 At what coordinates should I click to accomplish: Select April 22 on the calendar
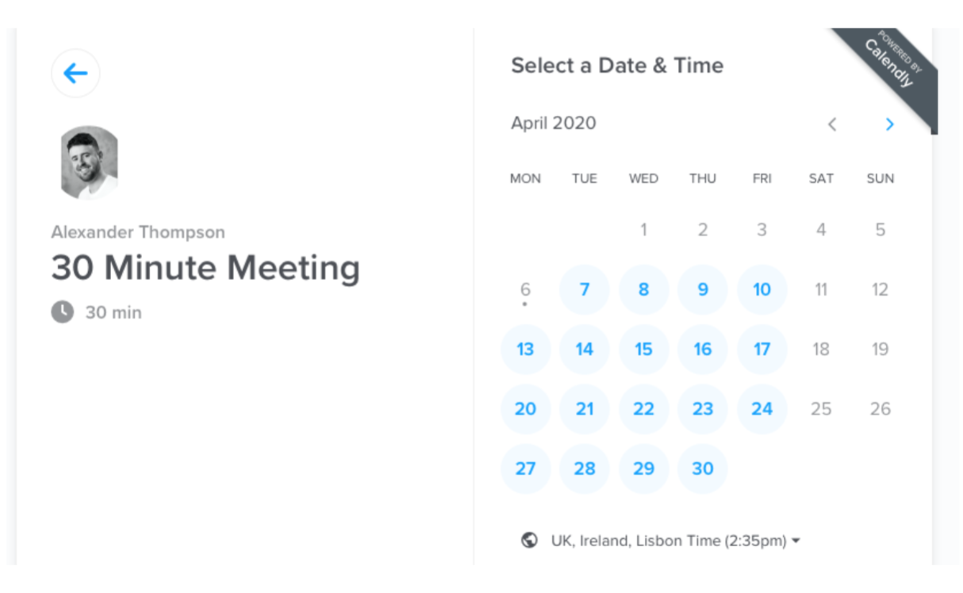click(x=643, y=409)
